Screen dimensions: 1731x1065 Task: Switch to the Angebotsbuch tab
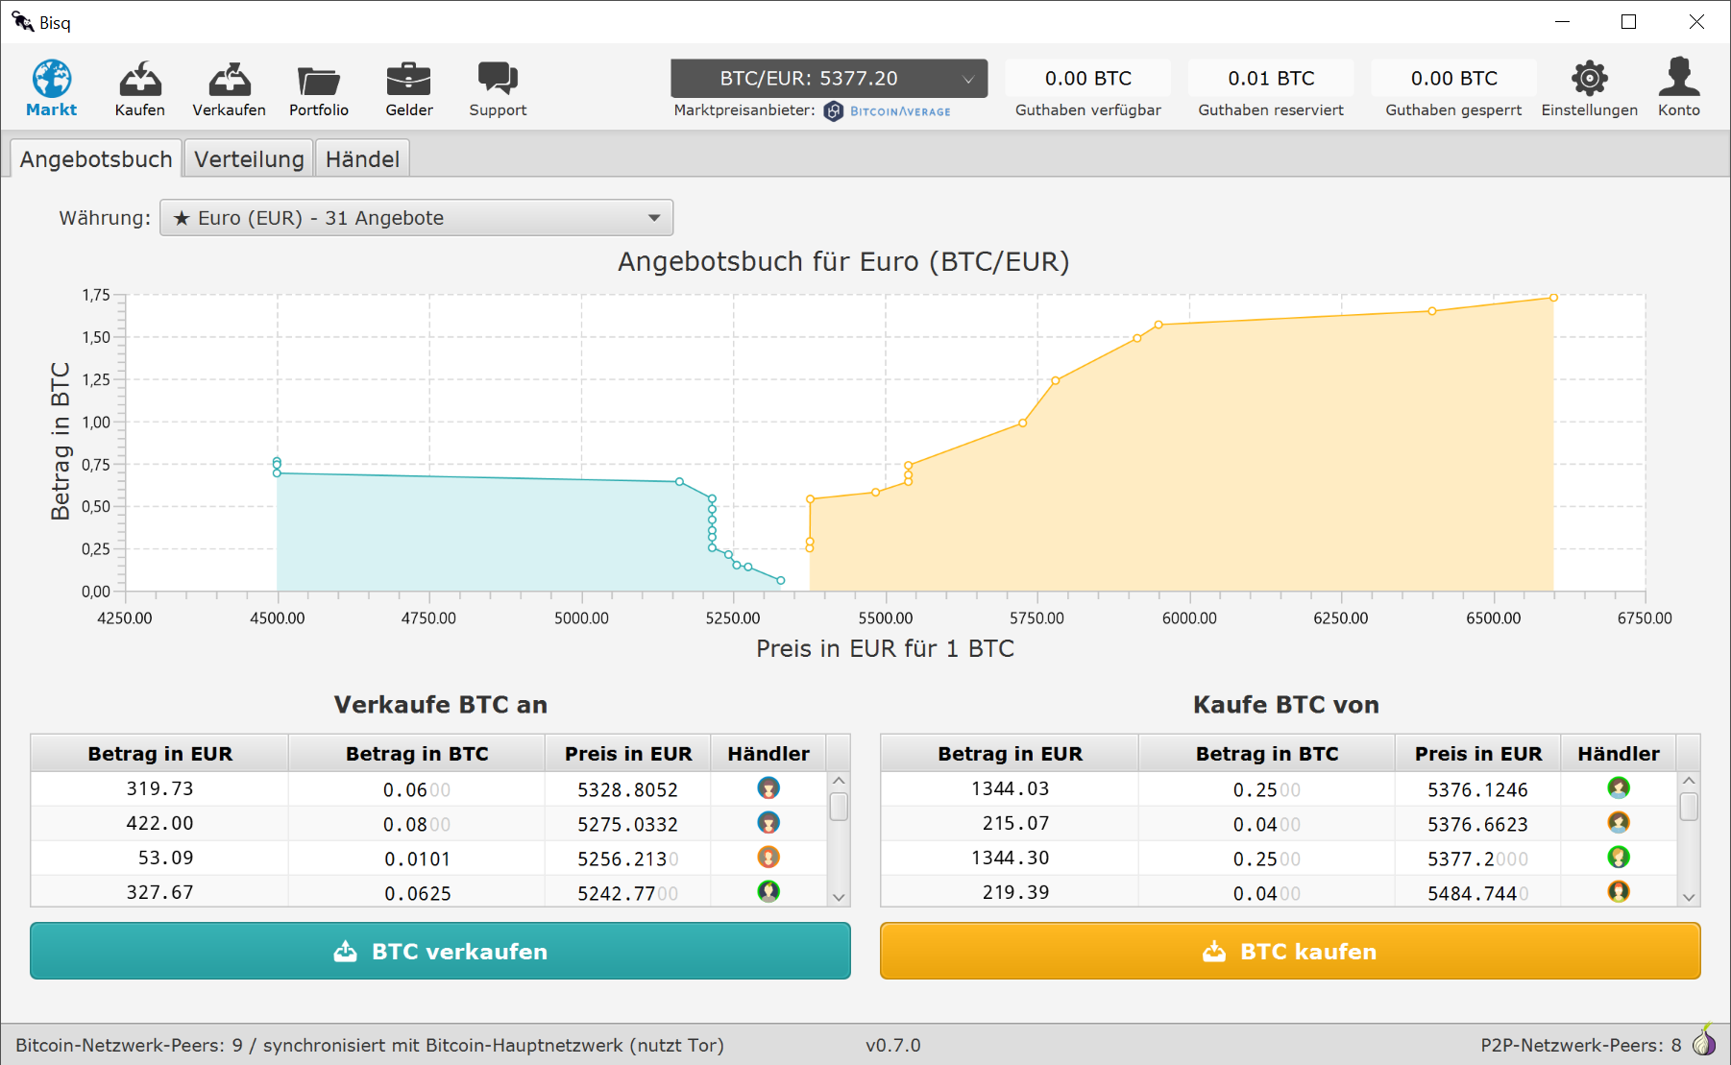pyautogui.click(x=95, y=159)
